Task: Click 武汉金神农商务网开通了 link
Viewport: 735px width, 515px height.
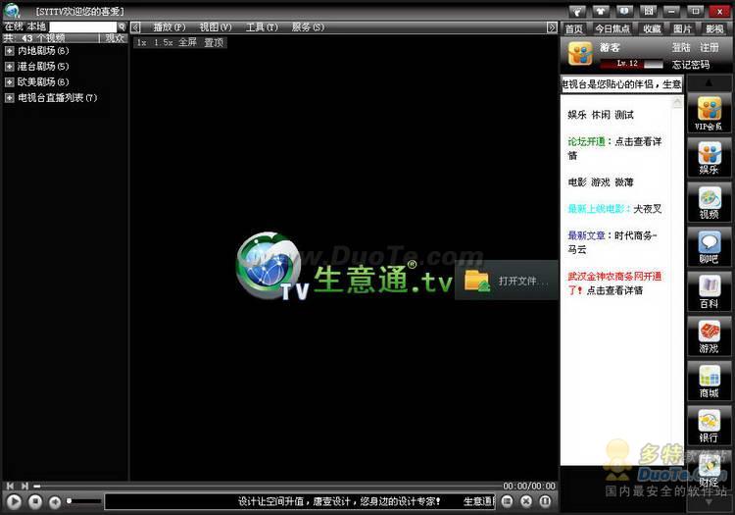Action: (x=614, y=283)
